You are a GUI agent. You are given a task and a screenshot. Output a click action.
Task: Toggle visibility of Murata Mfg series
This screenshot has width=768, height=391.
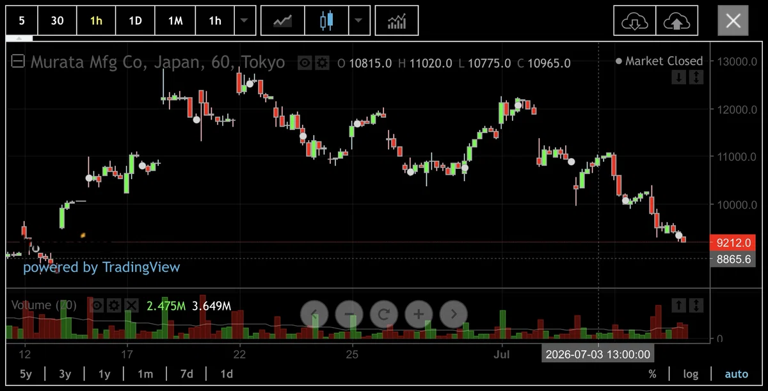tap(305, 63)
